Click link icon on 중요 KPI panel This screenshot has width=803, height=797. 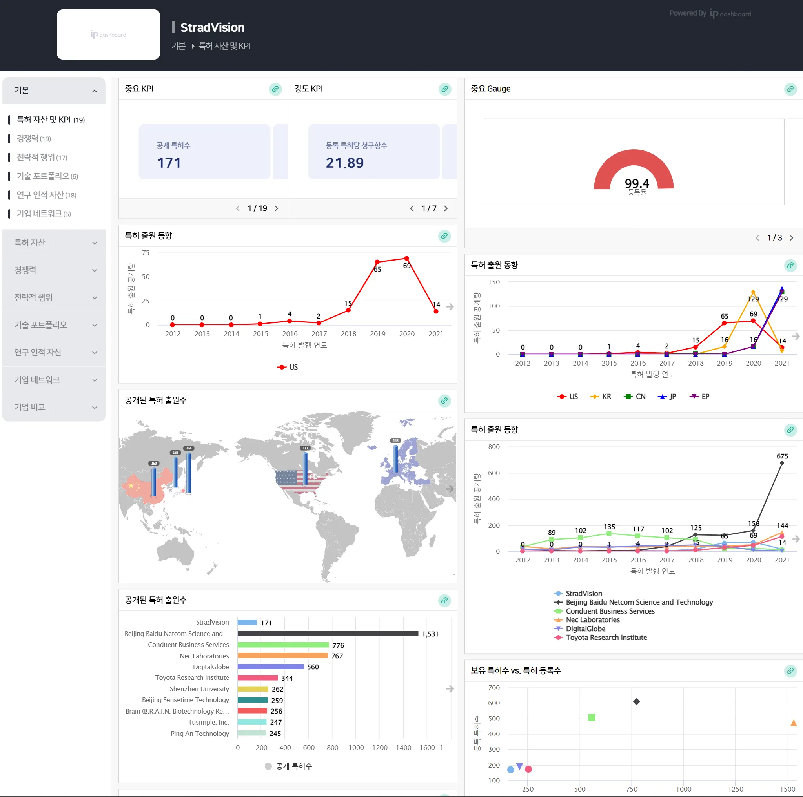point(275,89)
